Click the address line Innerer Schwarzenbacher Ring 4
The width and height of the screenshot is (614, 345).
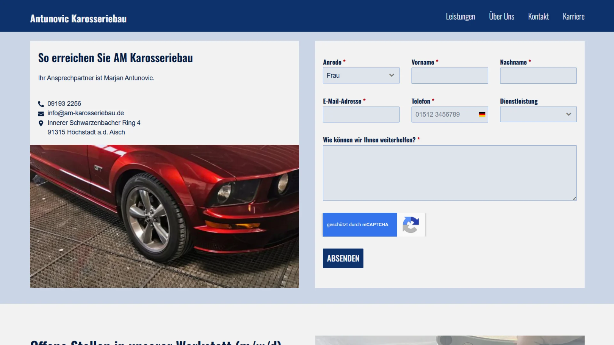click(94, 123)
